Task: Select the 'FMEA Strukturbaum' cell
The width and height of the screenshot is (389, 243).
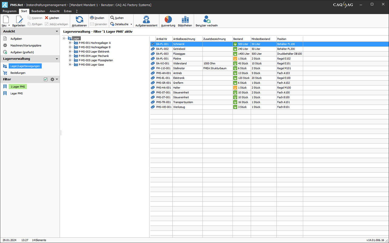Action: [x=217, y=68]
